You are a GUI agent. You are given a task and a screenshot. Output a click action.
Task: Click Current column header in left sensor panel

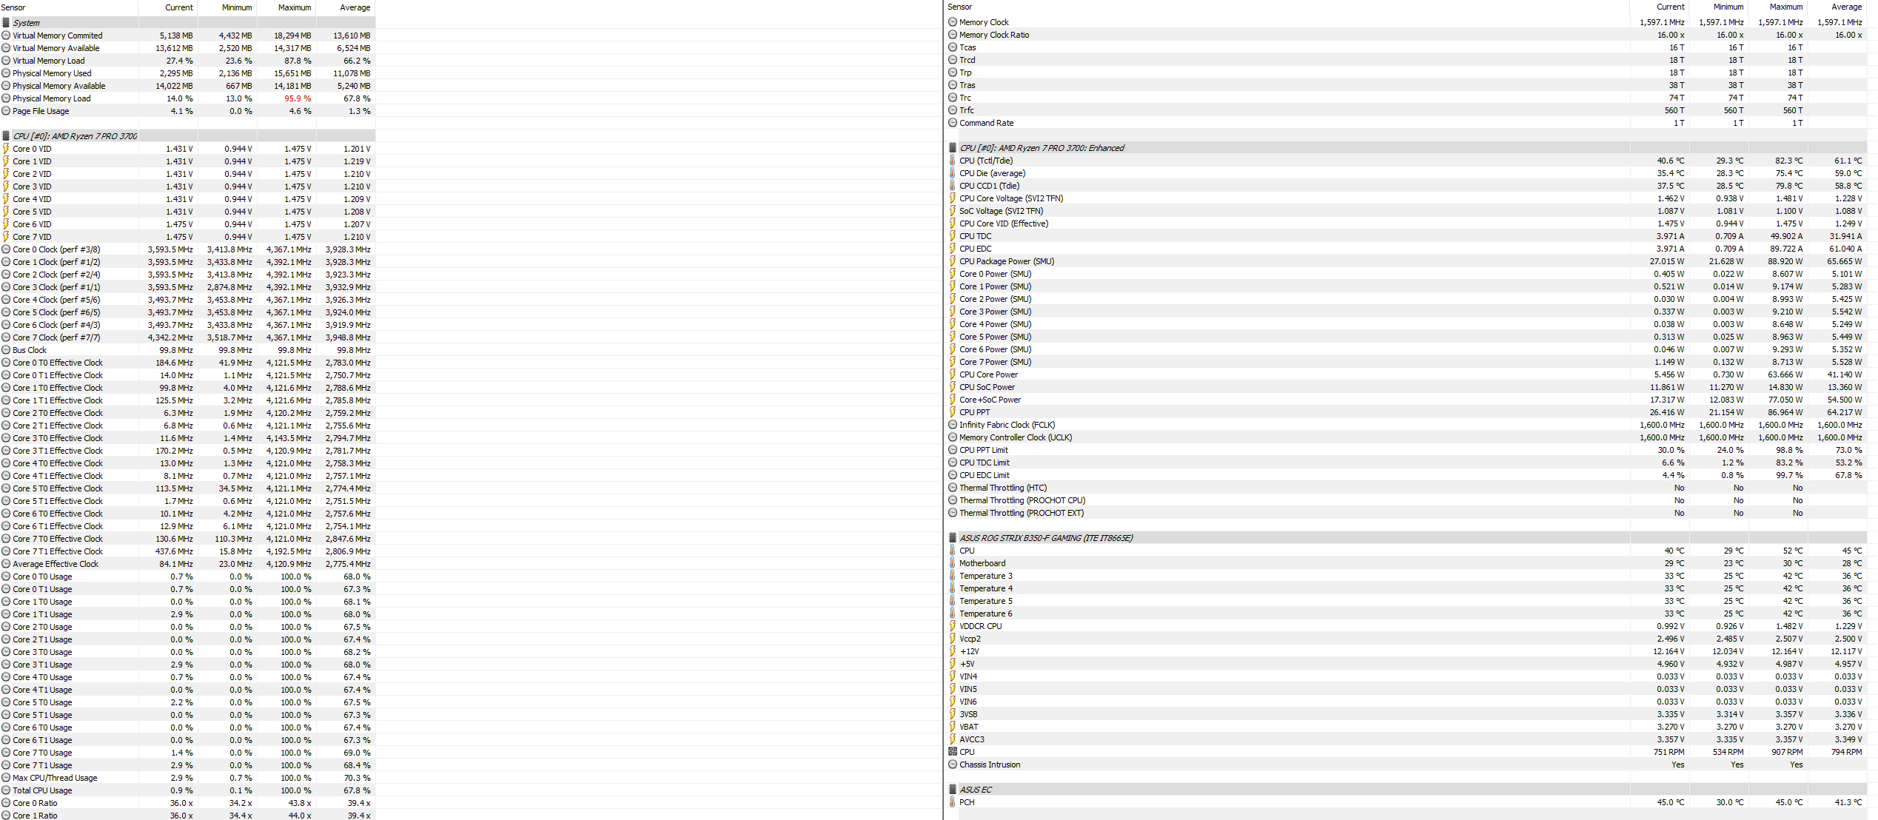[x=178, y=7]
